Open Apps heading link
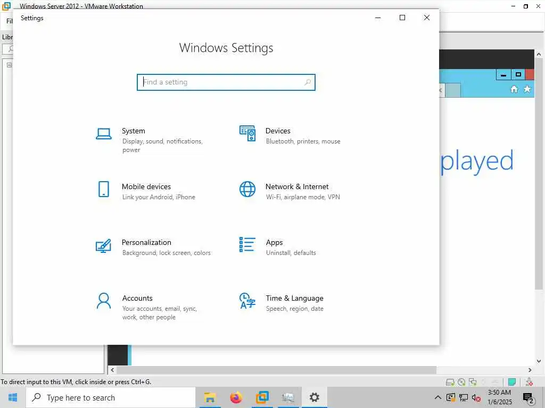 (x=274, y=242)
